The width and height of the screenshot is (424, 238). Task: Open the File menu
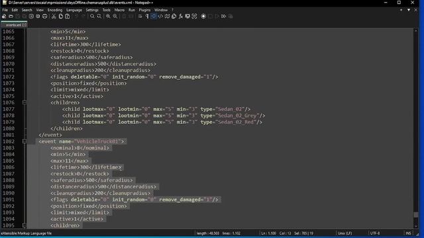[x=5, y=10]
